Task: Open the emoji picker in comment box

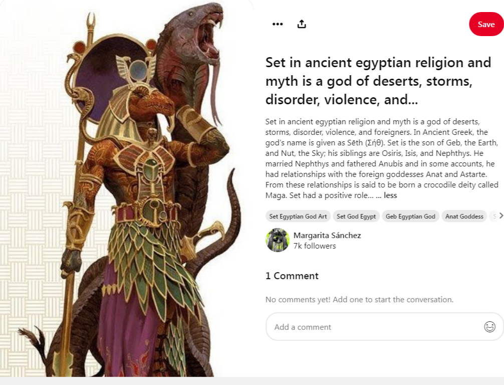Action: [489, 327]
